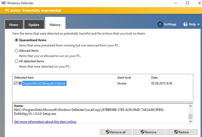The width and height of the screenshot is (202, 137).
Task: Click the details pane scrollbar thumb
Action: click(191, 116)
